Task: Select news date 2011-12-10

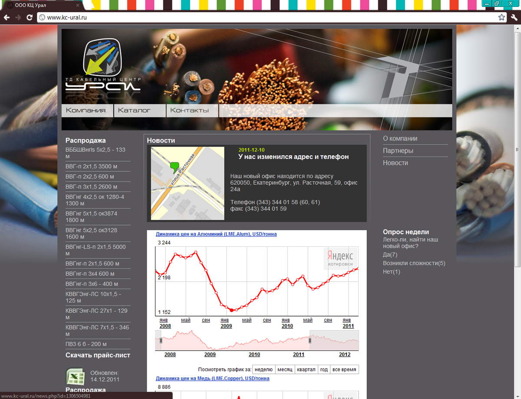Action: [251, 150]
